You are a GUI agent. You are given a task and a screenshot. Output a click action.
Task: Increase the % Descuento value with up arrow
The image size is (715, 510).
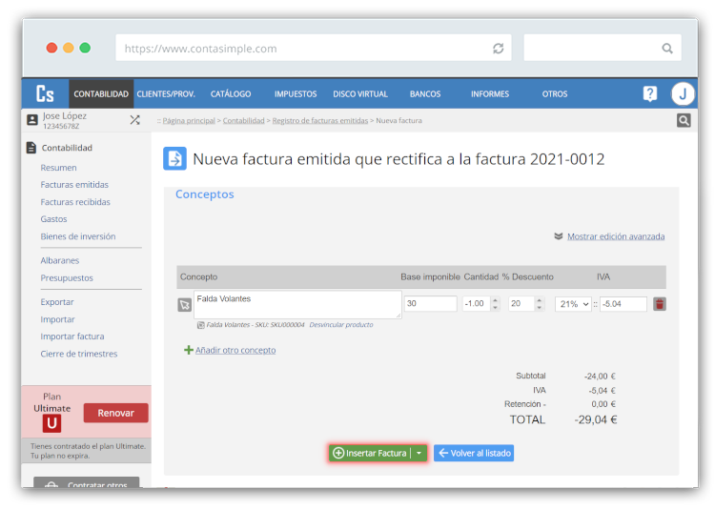click(x=540, y=300)
